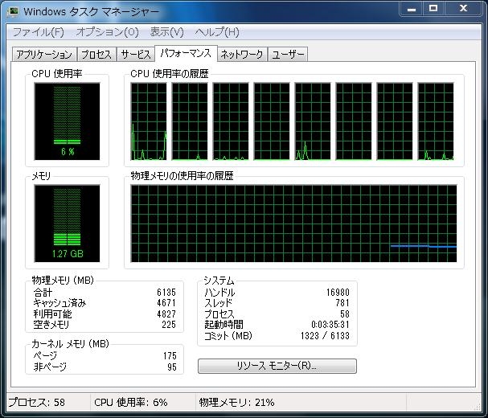Image resolution: width=488 pixels, height=418 pixels.
Task: Click the 物理メモリの使用率の履歴 graph
Action: (293, 223)
